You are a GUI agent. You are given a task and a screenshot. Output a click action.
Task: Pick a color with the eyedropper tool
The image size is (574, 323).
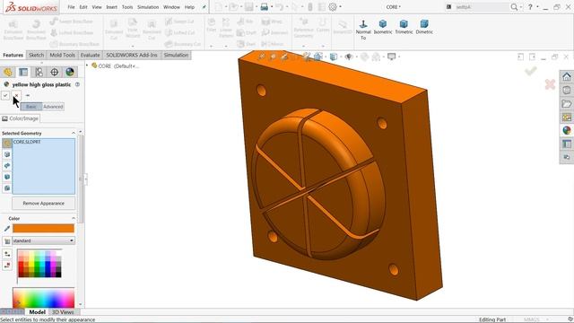point(6,229)
